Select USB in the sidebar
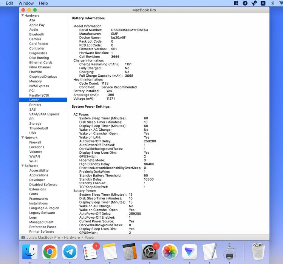The image size is (283, 264). coord(32,133)
